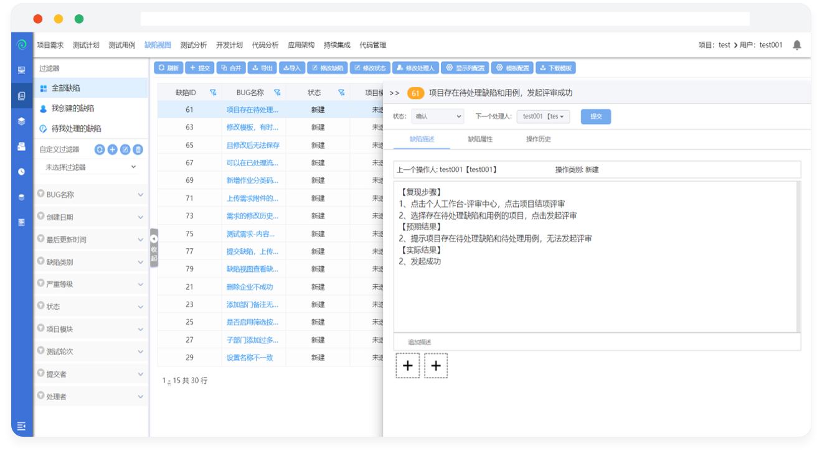Screen dimensions: 822x456
Task: Open the 代码分析 menu item
Action: coord(265,45)
